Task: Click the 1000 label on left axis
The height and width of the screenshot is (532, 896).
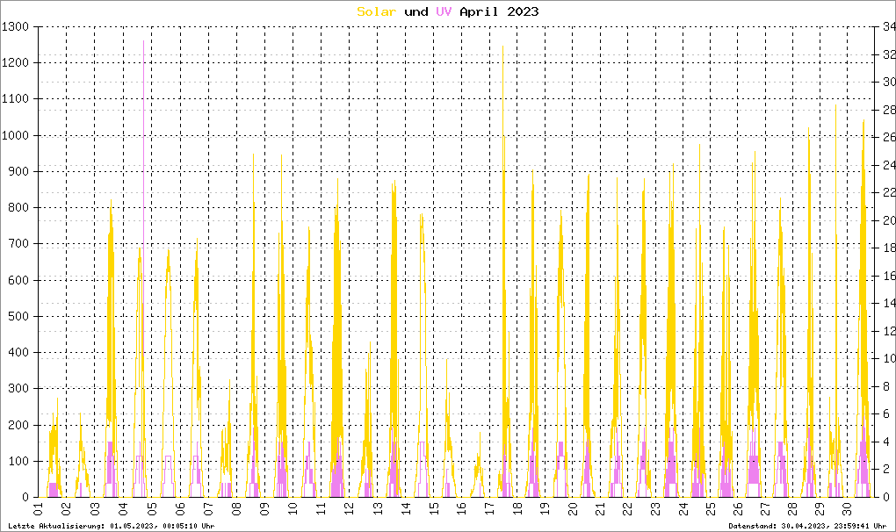Action: [x=17, y=135]
